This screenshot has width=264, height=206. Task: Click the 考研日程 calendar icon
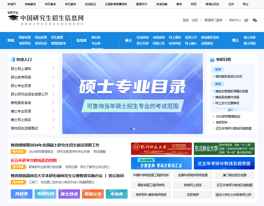click(x=212, y=60)
